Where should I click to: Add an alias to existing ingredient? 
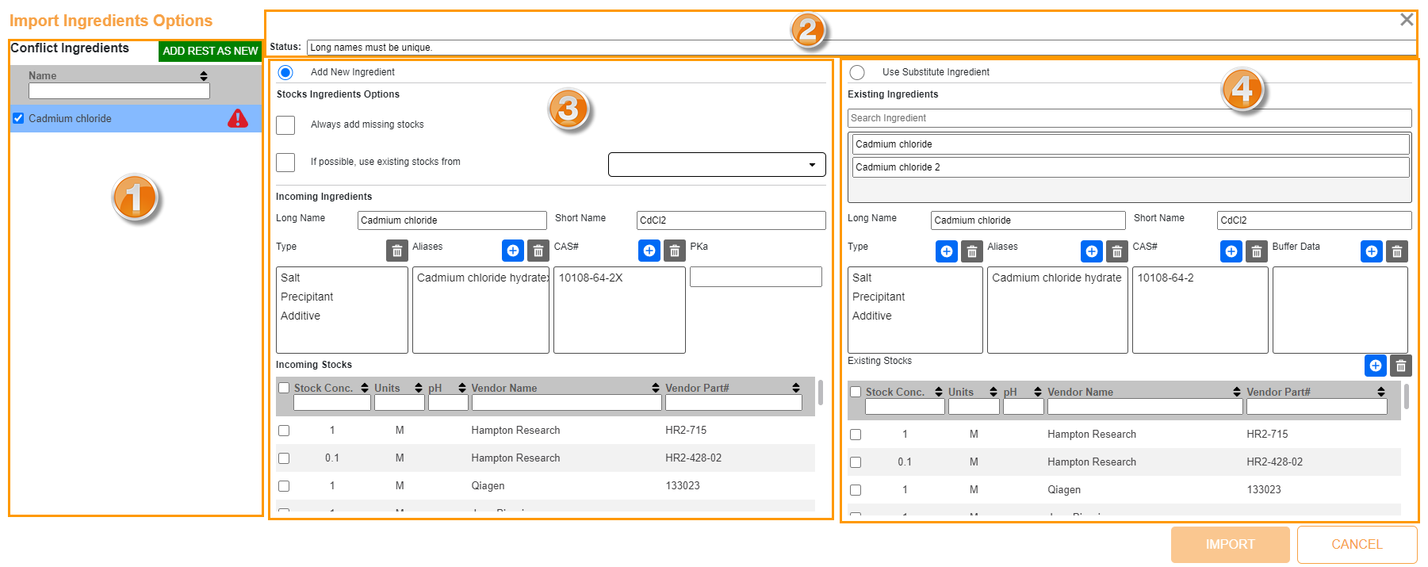pos(1092,251)
